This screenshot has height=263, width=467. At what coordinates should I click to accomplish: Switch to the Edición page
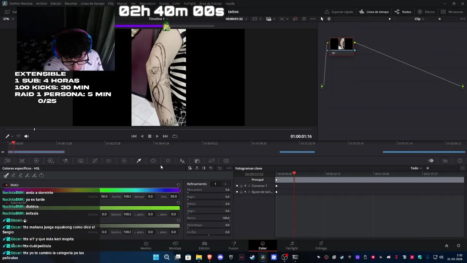click(x=204, y=245)
